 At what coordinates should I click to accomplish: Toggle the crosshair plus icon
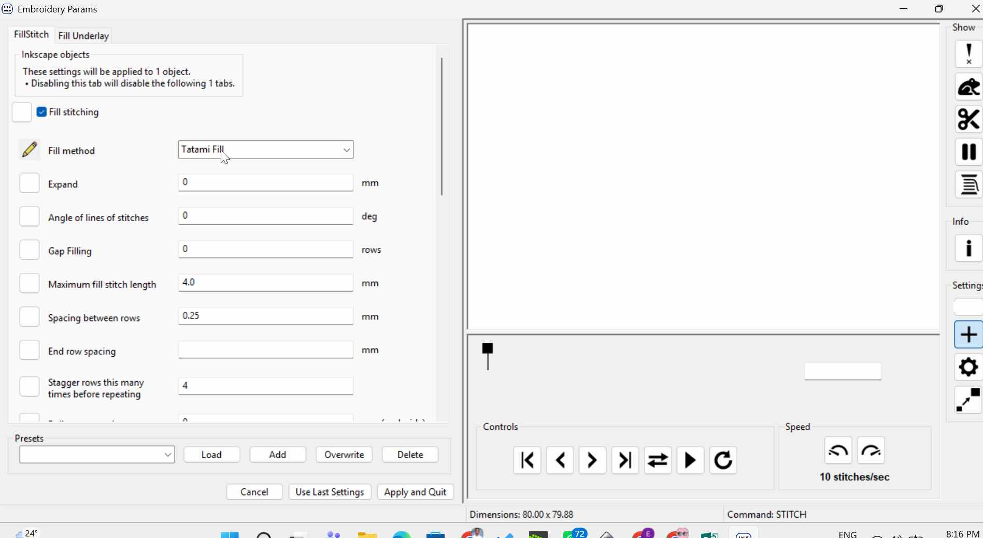pyautogui.click(x=968, y=335)
